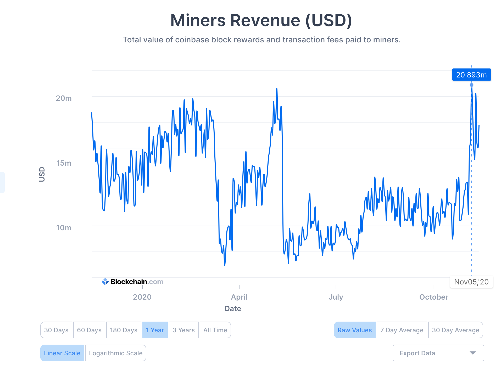Click the Nov05,'20 date label

point(471,282)
